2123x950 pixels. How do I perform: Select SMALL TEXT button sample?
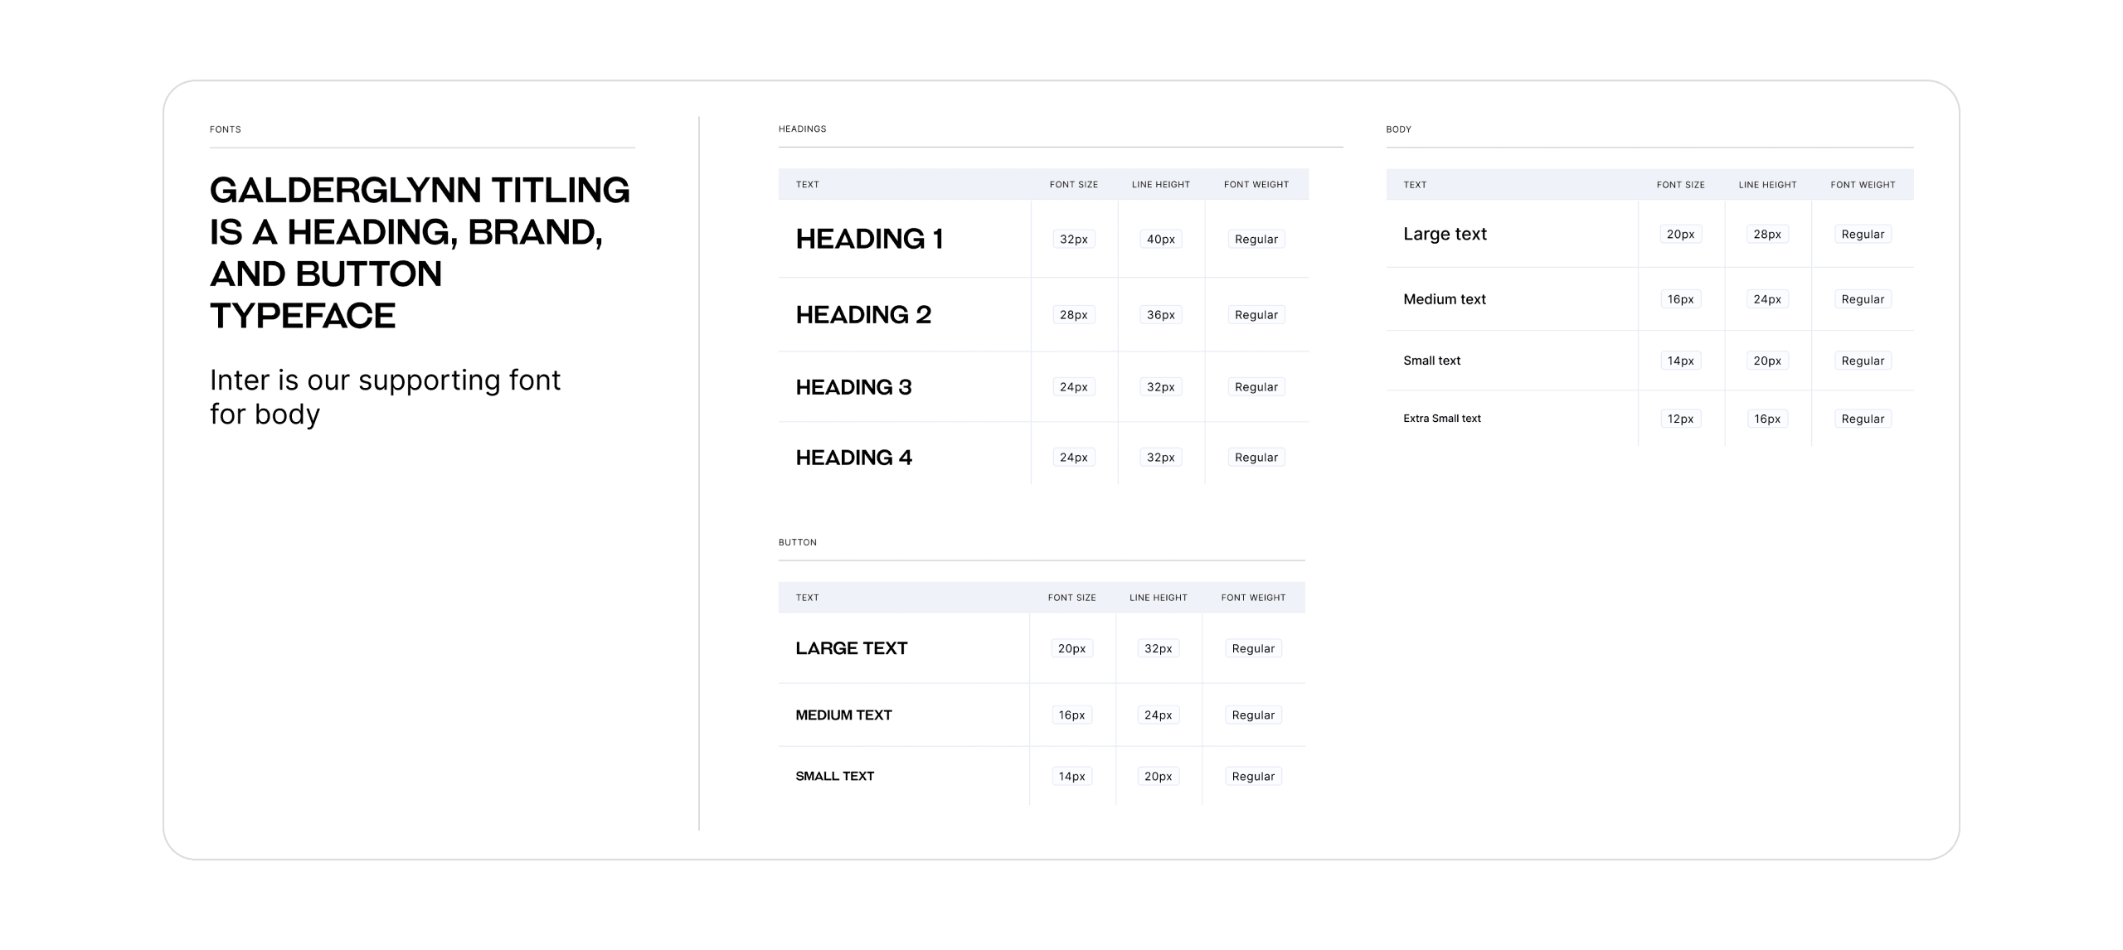point(834,777)
